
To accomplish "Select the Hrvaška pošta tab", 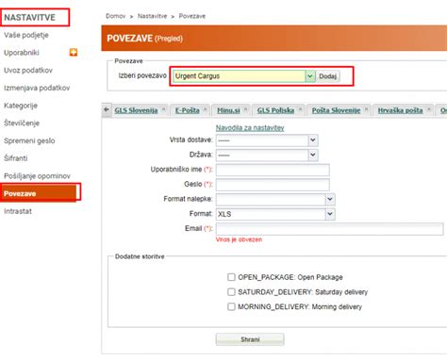I will [x=400, y=110].
